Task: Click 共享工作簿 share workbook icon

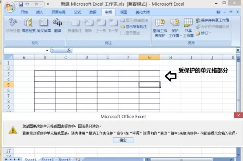Action: pyautogui.click(x=188, y=28)
